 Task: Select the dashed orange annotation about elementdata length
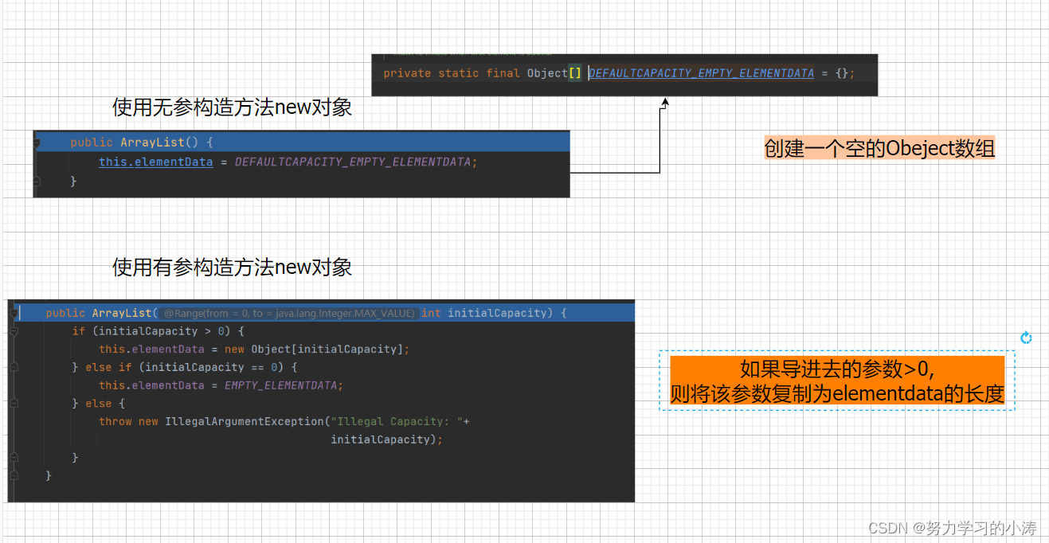(x=836, y=381)
